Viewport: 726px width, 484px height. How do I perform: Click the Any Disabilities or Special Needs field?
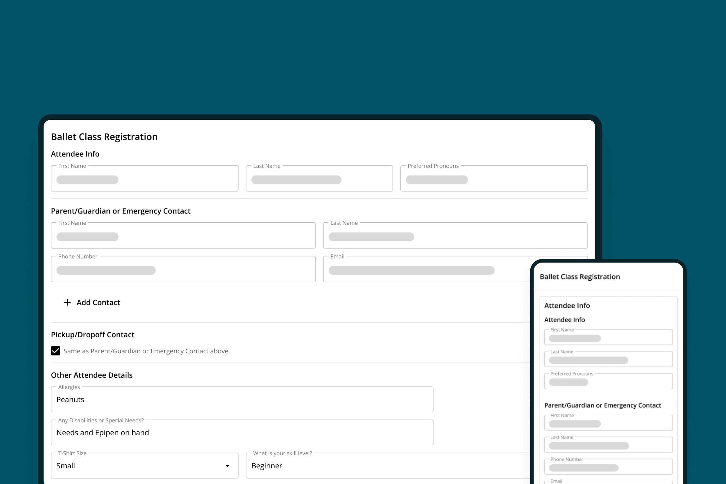point(242,433)
